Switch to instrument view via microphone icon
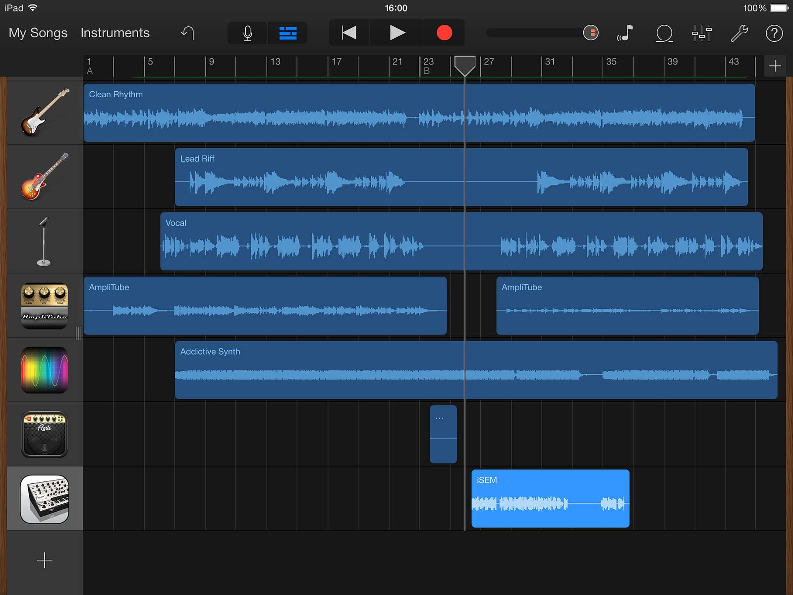The height and width of the screenshot is (595, 793). [248, 33]
